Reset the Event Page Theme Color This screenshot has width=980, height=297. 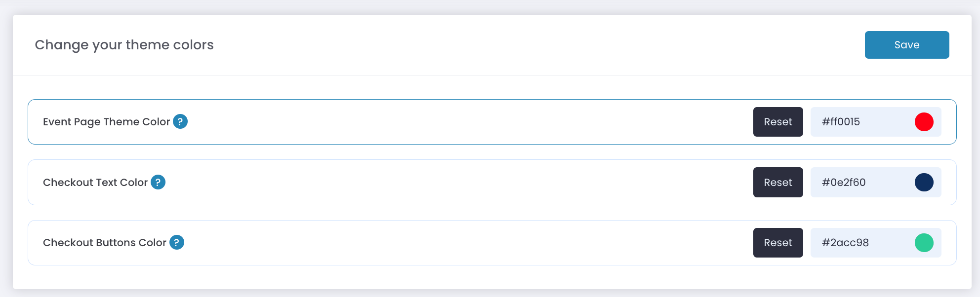coord(778,122)
